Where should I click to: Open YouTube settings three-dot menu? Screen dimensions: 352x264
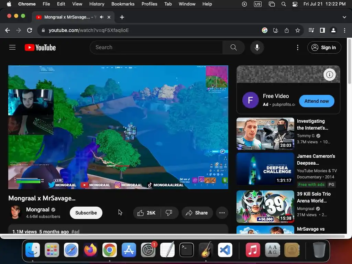[298, 47]
